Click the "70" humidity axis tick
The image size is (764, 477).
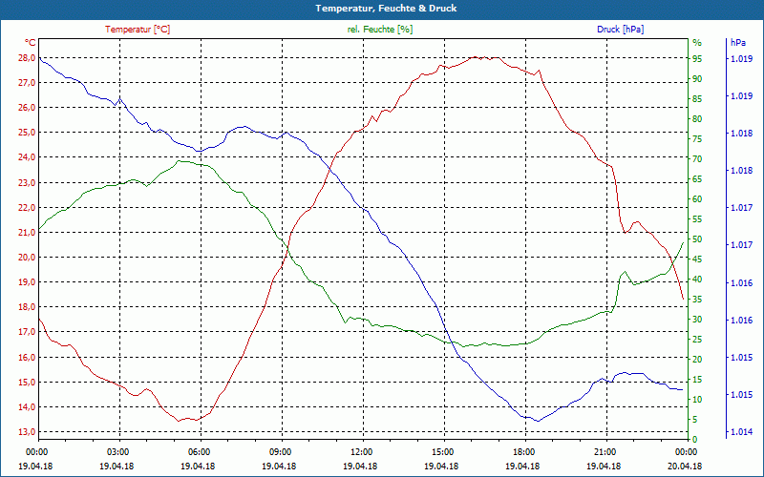(x=697, y=159)
